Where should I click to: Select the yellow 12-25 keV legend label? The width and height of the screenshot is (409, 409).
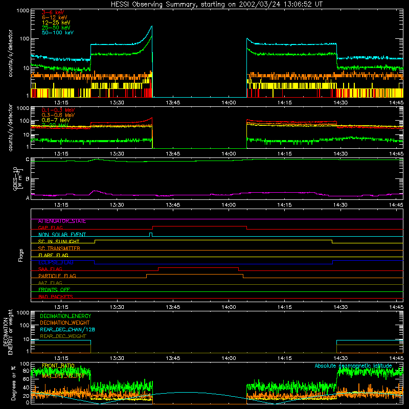click(x=56, y=22)
